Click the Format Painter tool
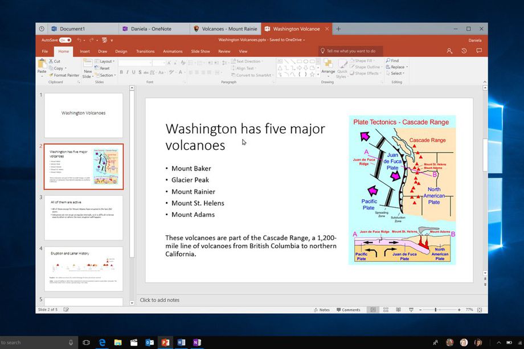This screenshot has width=524, height=349. tap(64, 75)
